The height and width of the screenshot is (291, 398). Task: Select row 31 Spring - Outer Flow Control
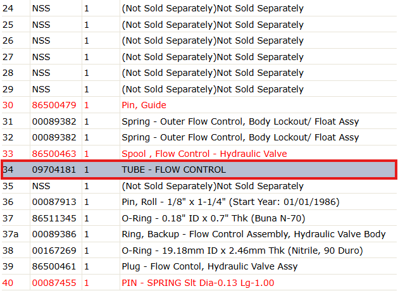pos(199,121)
